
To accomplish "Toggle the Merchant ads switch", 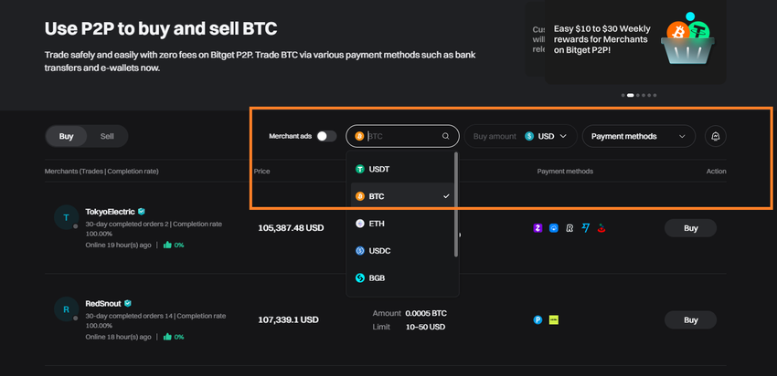I will click(x=326, y=136).
